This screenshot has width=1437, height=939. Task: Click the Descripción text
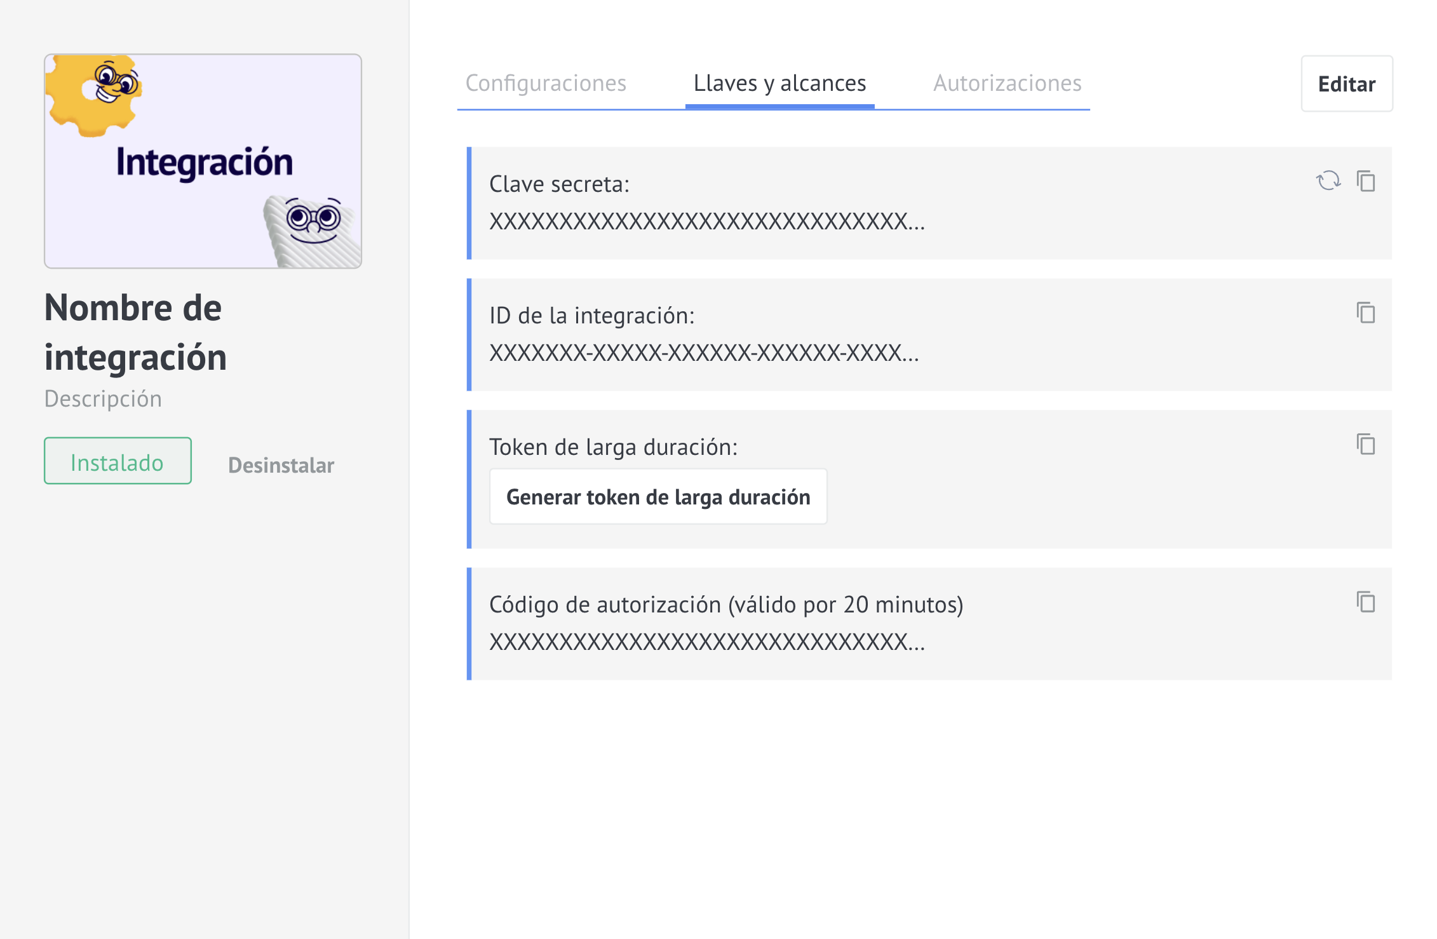click(103, 399)
